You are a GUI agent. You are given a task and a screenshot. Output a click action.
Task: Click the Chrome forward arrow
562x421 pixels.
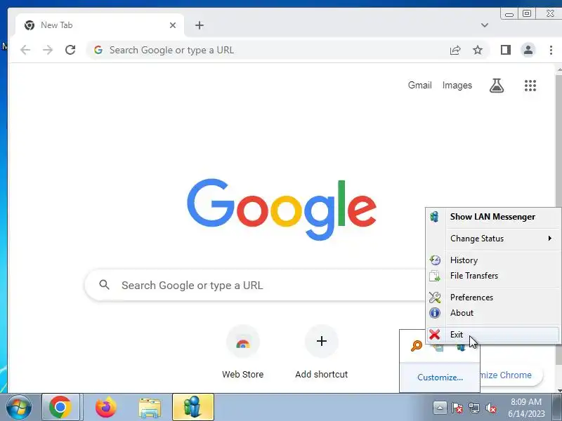point(47,50)
